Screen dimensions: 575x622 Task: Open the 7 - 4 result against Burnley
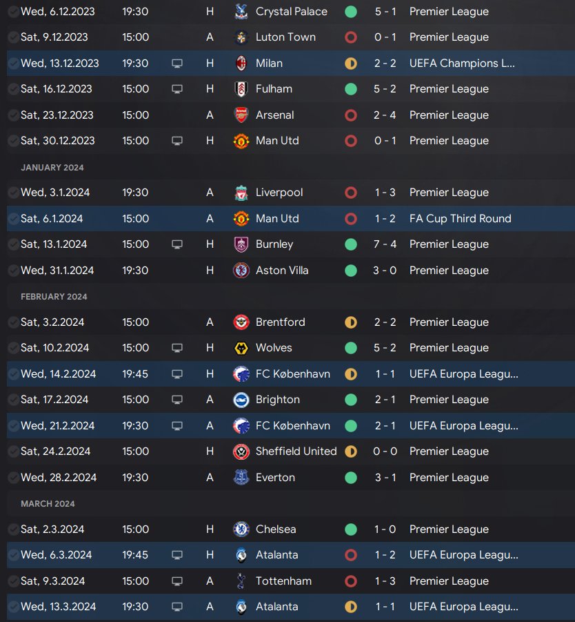pos(385,244)
